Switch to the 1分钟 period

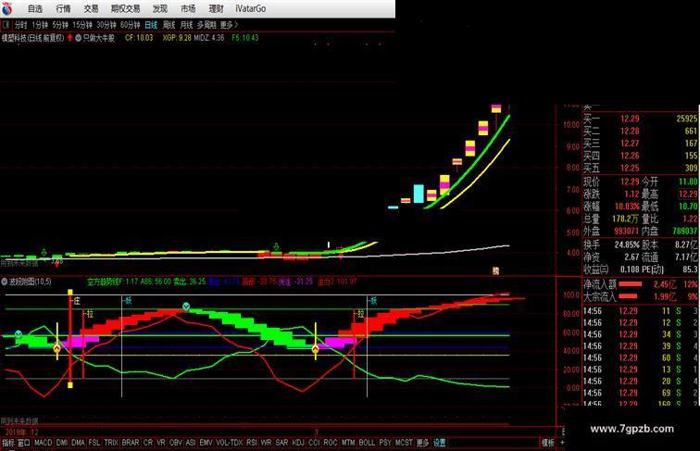coord(40,25)
